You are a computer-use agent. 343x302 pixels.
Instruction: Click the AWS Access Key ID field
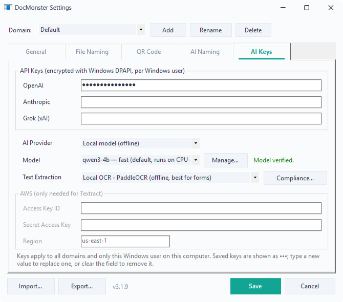[x=201, y=208]
